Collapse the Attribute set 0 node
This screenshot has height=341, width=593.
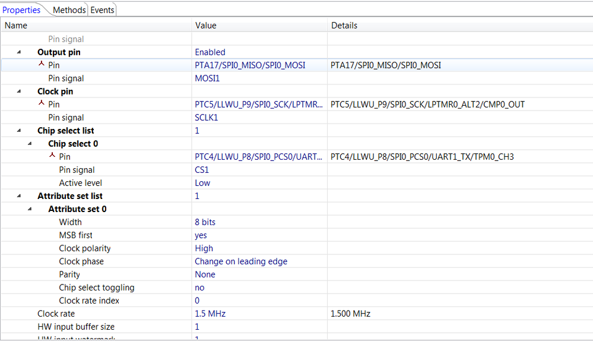click(x=30, y=209)
